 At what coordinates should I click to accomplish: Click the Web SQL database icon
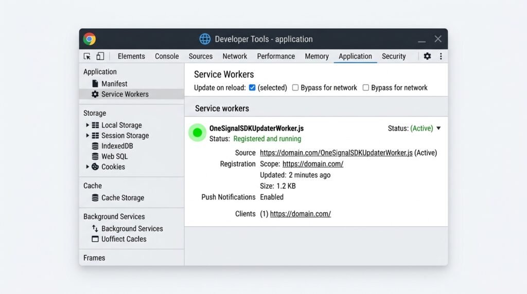click(95, 156)
